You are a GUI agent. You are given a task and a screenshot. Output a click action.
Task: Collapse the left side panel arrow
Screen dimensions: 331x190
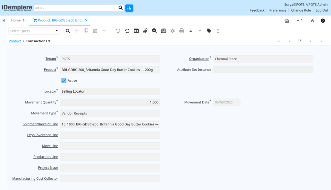click(4, 20)
